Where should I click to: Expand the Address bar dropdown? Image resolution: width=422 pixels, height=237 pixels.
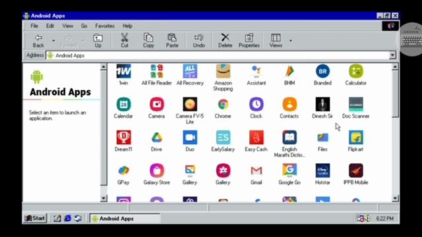(393, 55)
